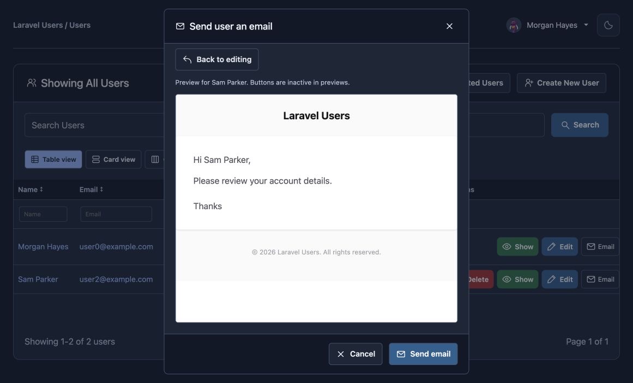Open the Morgan Hayes user menu
The height and width of the screenshot is (383, 633).
point(547,25)
